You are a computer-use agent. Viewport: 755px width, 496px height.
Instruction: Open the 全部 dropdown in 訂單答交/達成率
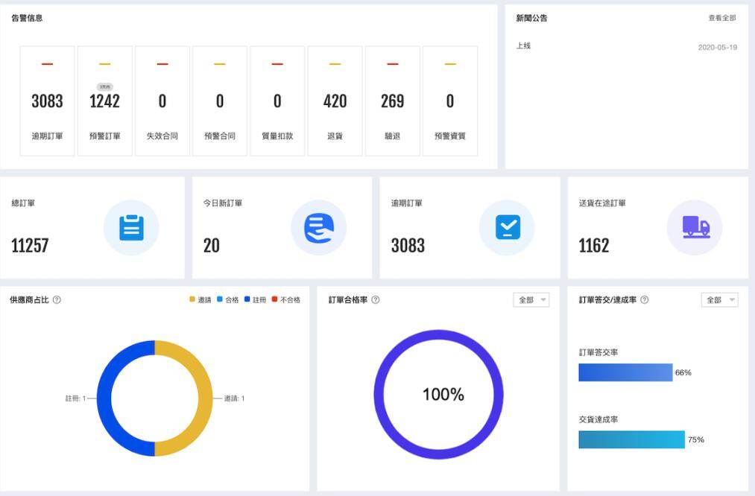click(x=719, y=300)
